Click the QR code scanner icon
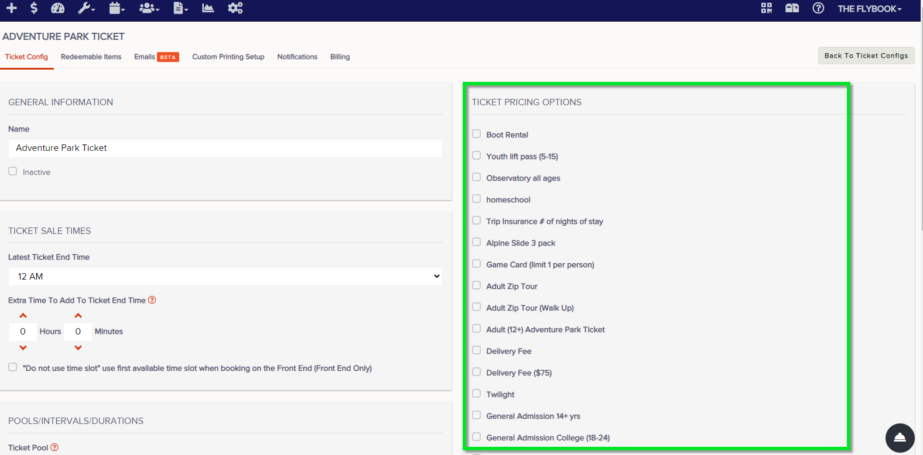The width and height of the screenshot is (923, 455). pyautogui.click(x=767, y=8)
